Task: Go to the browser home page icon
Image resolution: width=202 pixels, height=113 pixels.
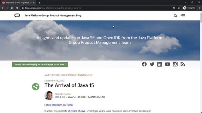Action: pos(17,8)
